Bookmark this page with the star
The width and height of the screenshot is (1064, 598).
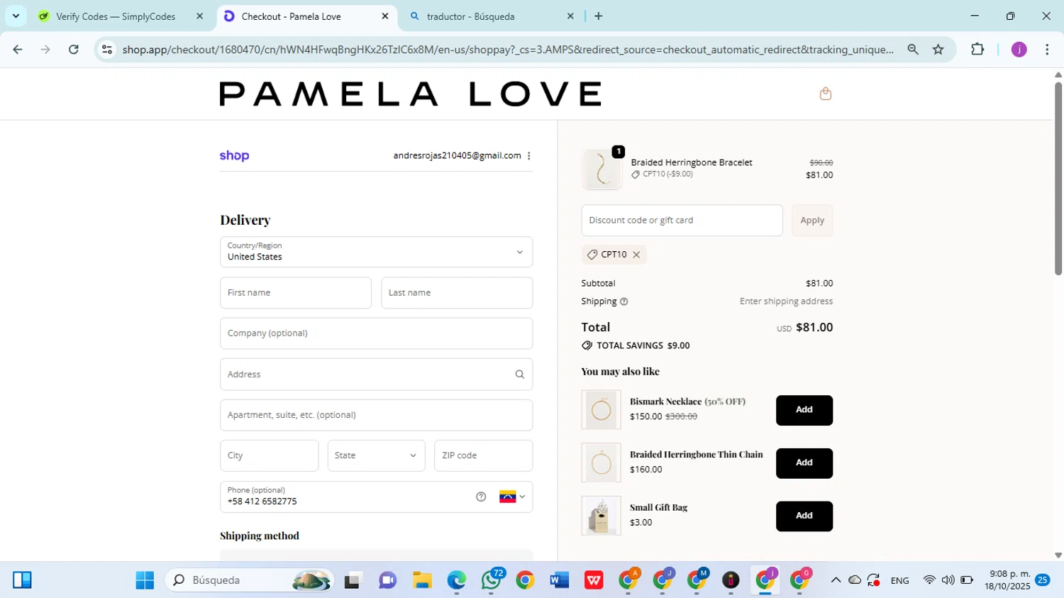click(938, 50)
